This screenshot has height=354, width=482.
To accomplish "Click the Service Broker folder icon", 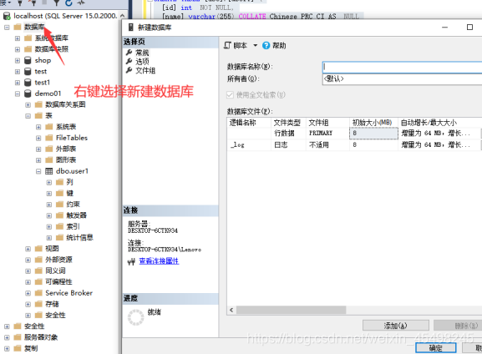I will pos(38,293).
